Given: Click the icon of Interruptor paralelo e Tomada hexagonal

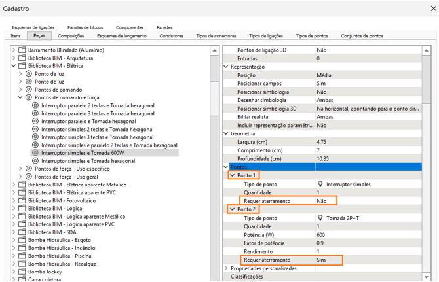Looking at the screenshot, I should point(35,121).
